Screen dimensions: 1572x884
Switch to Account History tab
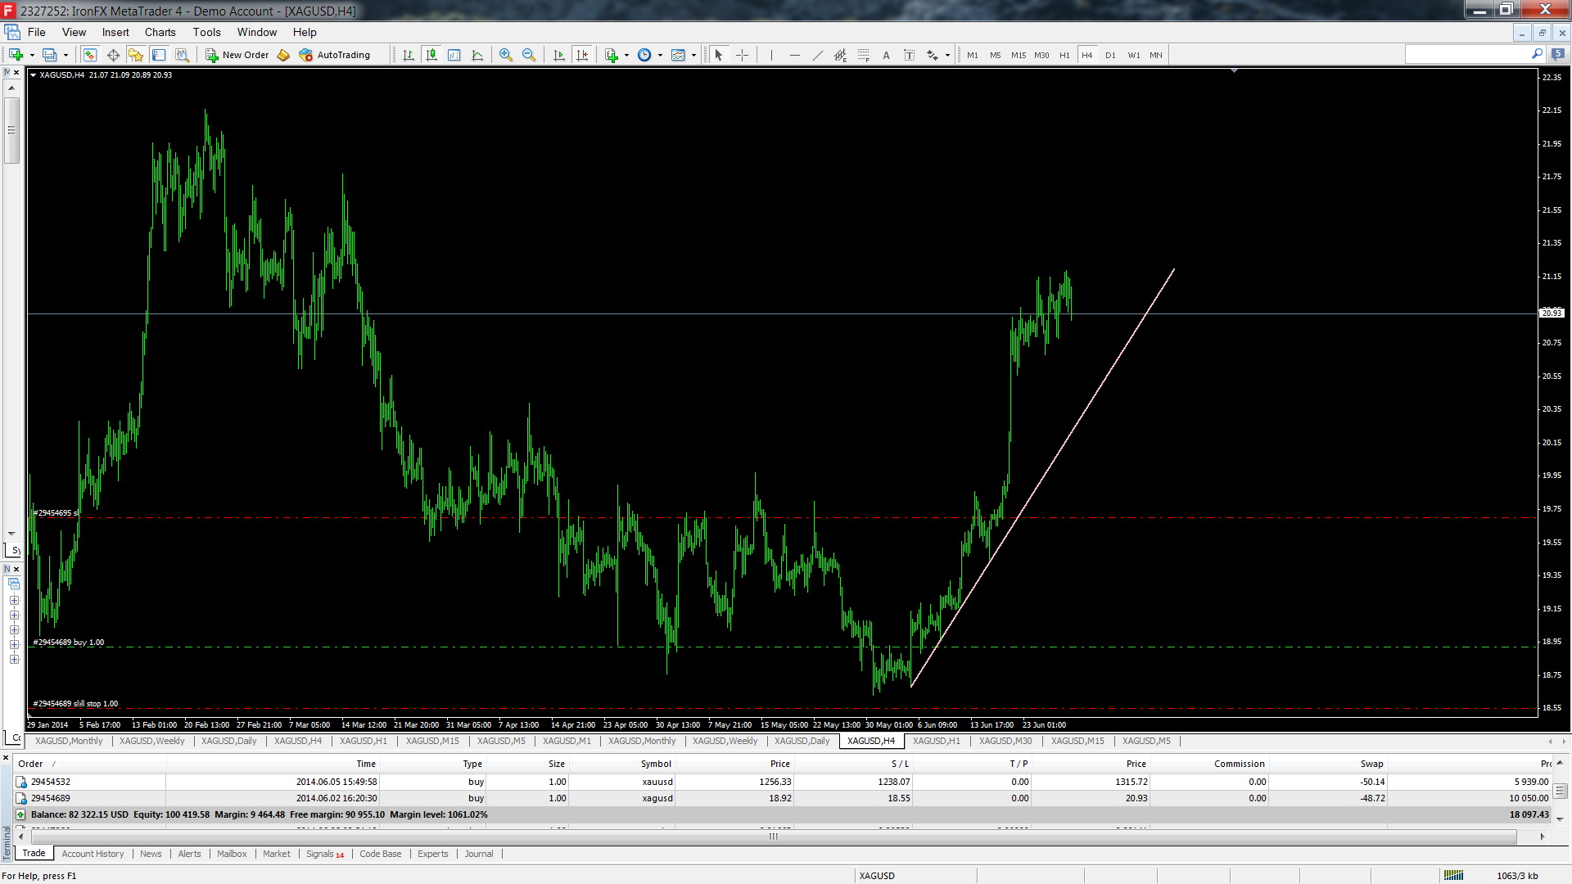[x=93, y=854]
